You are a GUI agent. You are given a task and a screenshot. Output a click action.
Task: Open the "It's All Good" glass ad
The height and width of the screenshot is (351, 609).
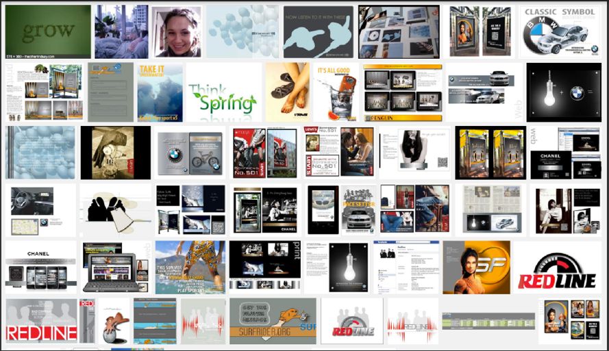pos(336,92)
